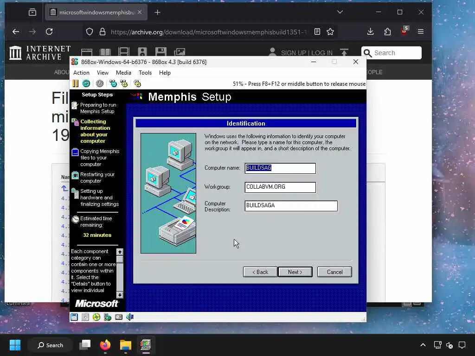475x356 pixels.
Task: Click the Computer name input field
Action: tap(280, 168)
